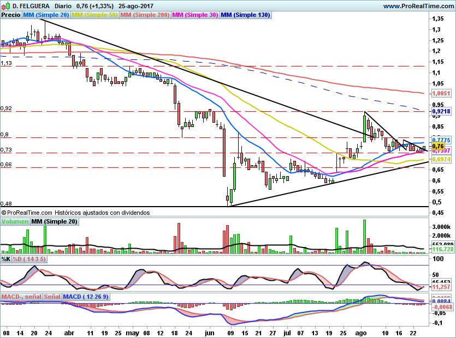Image resolution: width=456 pixels, height=338 pixels.
Task: Select the Precio label tab
Action: coord(10,15)
